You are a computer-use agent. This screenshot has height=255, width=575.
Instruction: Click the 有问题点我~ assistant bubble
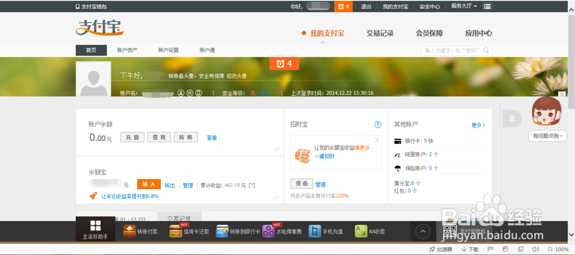pos(547,136)
